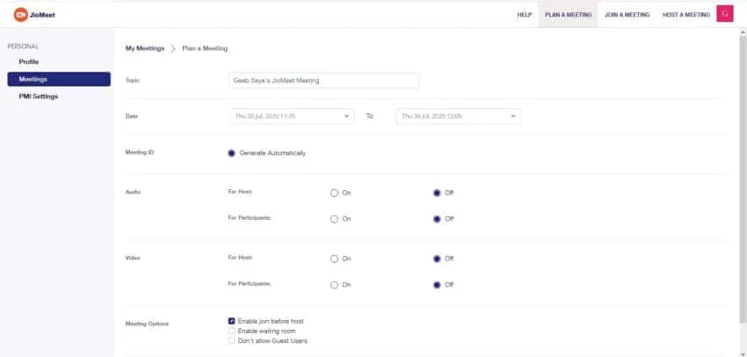Screen dimensions: 747x357
Task: Open JOIN A MEETING
Action: [627, 15]
